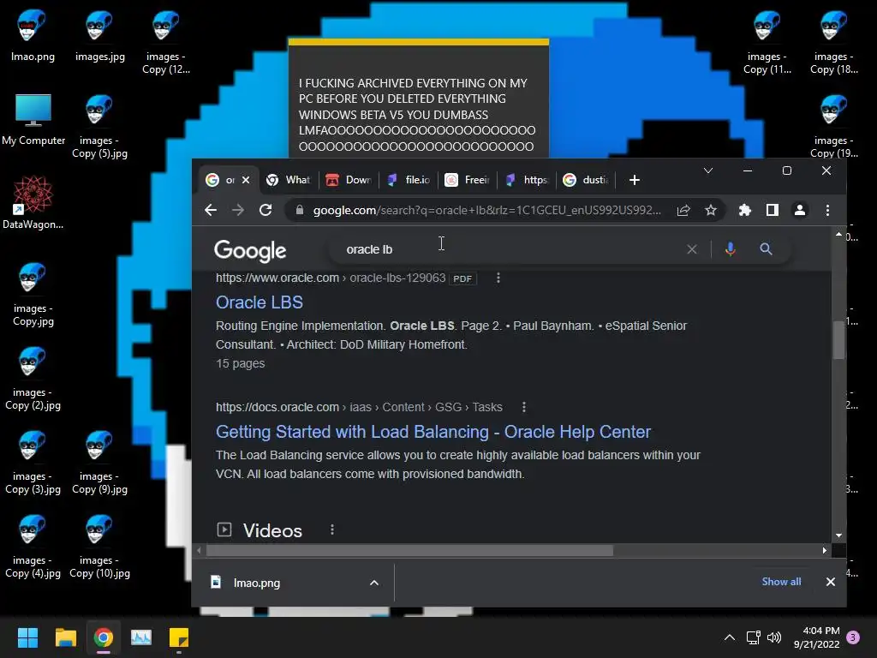The height and width of the screenshot is (658, 877).
Task: Bookmark this page with the star icon
Action: tap(710, 211)
